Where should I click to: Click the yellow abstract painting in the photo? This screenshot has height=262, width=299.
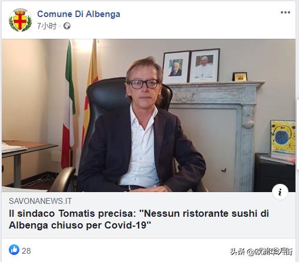click(283, 137)
